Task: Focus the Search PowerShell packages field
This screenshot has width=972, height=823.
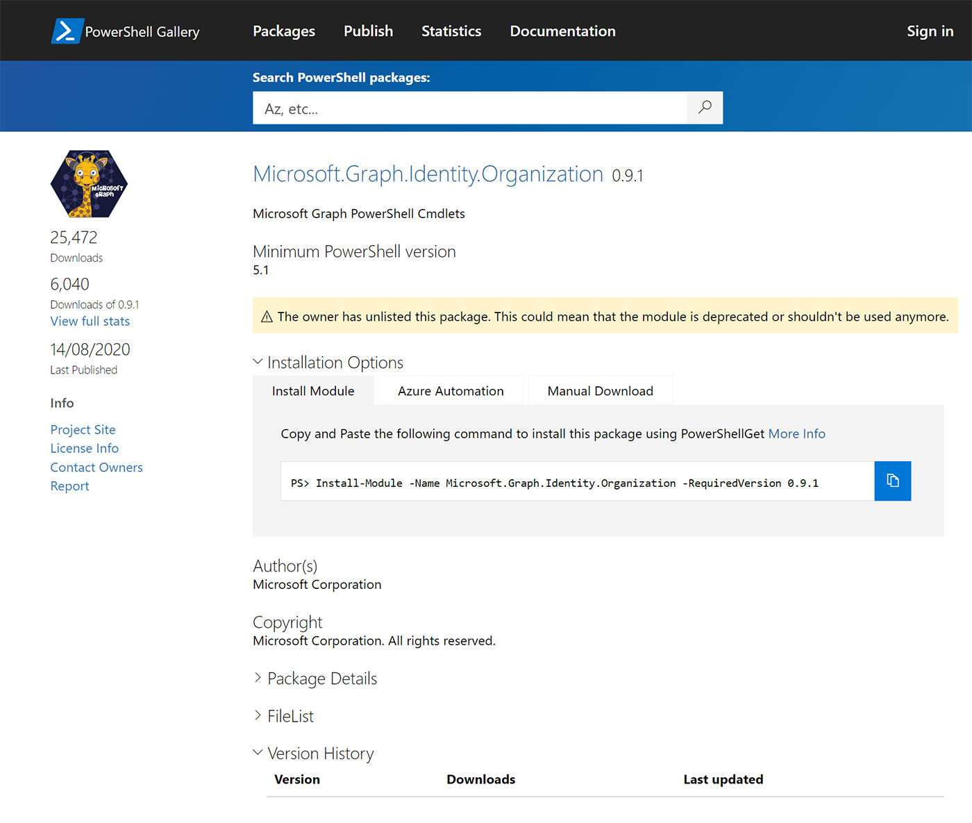Action: tap(469, 108)
